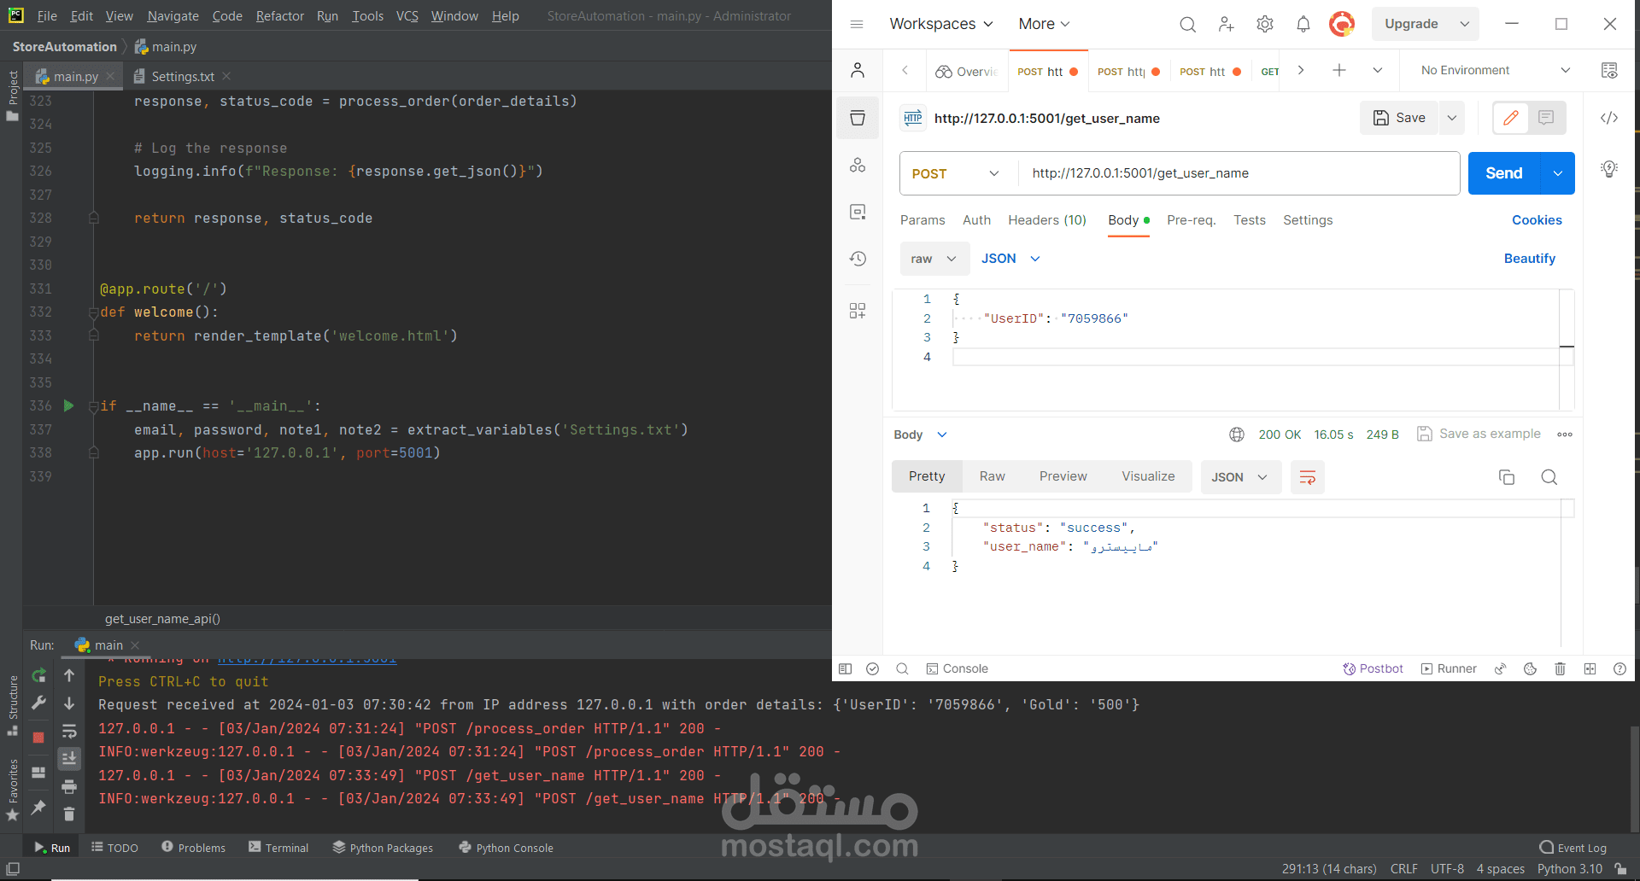Switch to the Headers (10) tab

point(1047,220)
